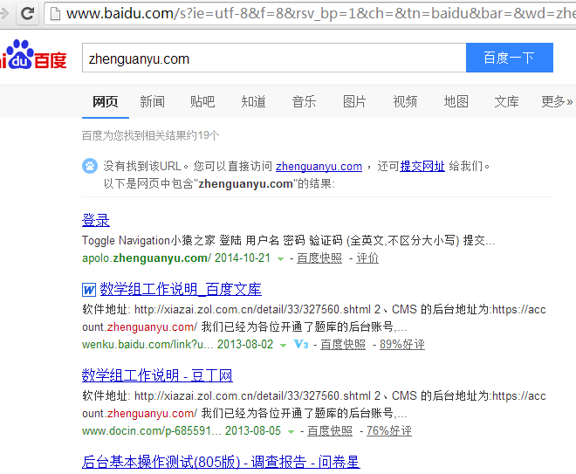Click 百度快照 for the www.docin.com result

[x=330, y=430]
